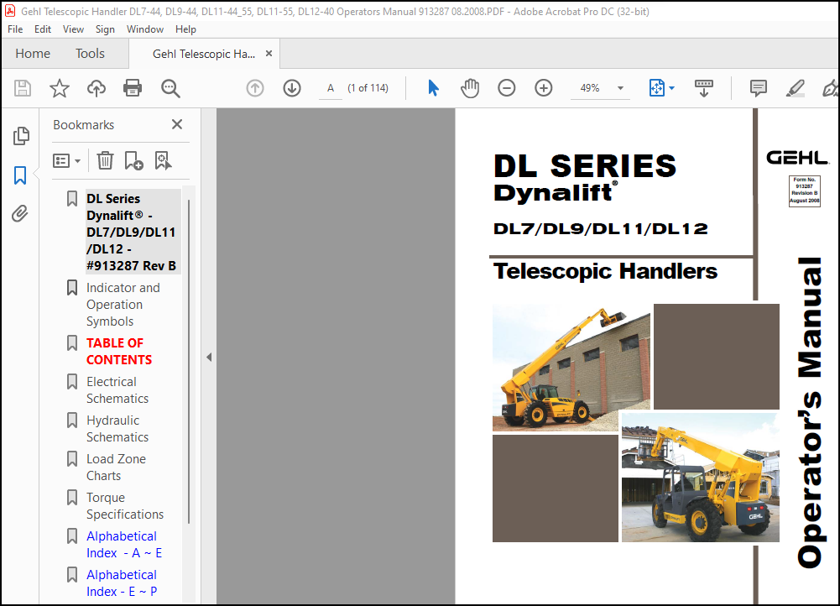Open Alphabetical Index A ~ E bookmark
Viewport: 840px width, 606px height.
(123, 545)
